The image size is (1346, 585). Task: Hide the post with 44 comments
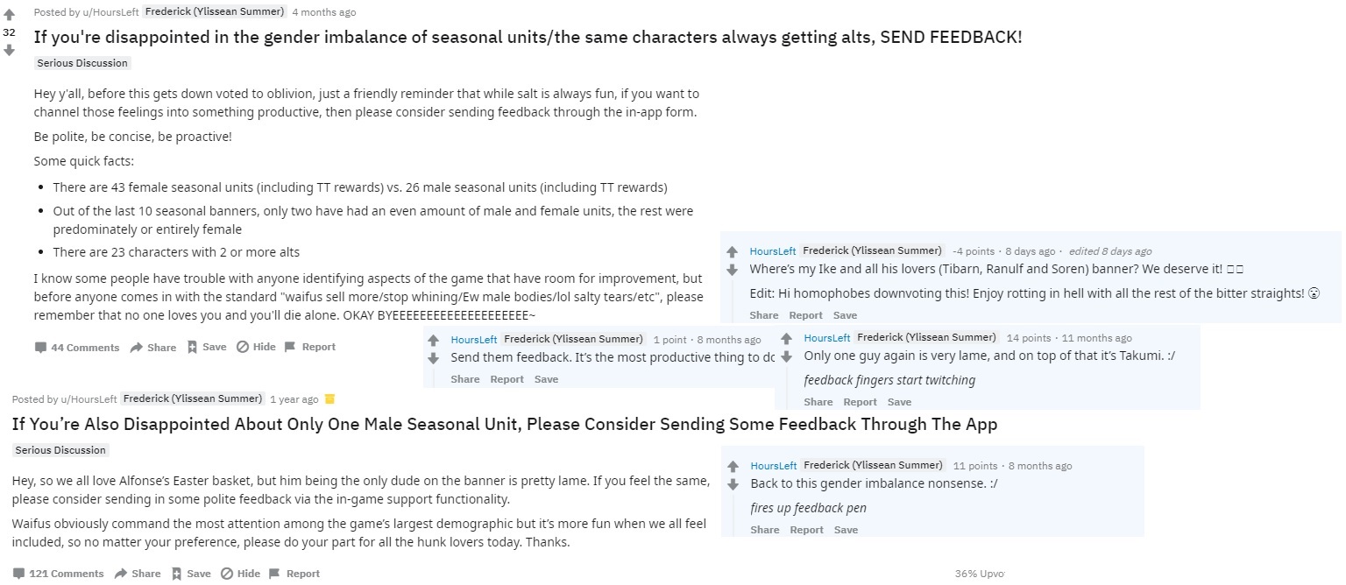coord(256,347)
